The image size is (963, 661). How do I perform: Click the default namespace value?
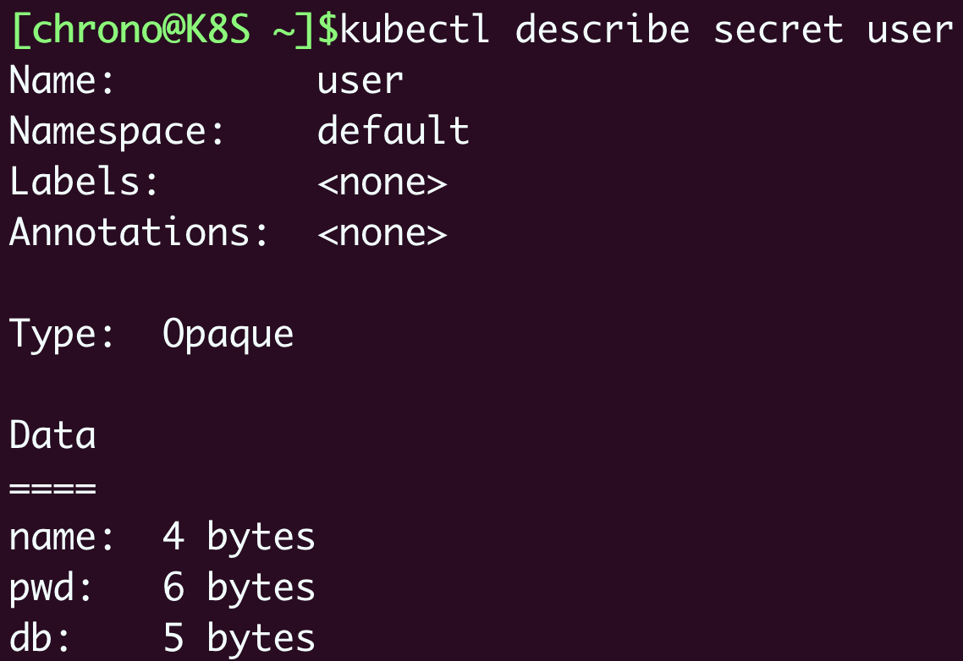click(393, 132)
